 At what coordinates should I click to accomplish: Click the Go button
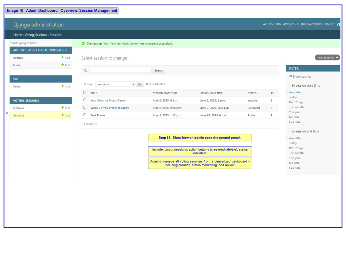[140, 84]
